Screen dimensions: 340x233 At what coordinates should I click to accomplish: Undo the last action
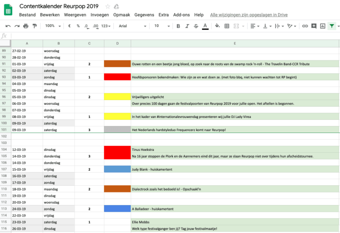tap(8, 26)
